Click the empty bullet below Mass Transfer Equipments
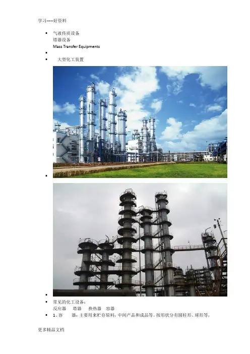 (x=46, y=53)
